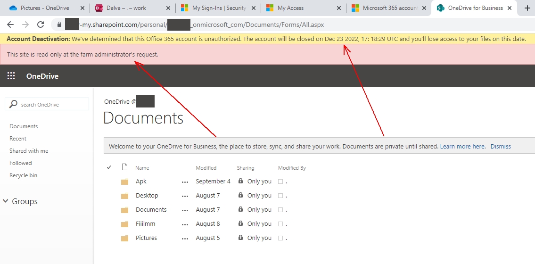The image size is (535, 264).
Task: Open the ellipsis menu for Desktop folder
Action: tap(185, 196)
